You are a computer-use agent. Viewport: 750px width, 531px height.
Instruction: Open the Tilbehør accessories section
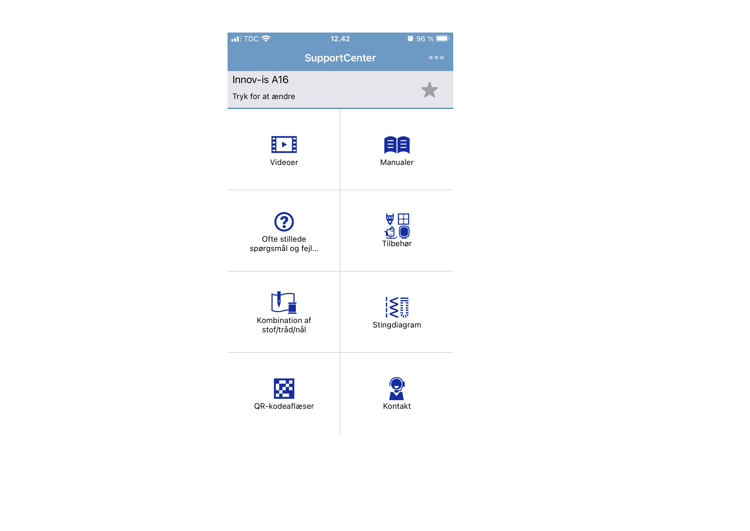point(397,229)
